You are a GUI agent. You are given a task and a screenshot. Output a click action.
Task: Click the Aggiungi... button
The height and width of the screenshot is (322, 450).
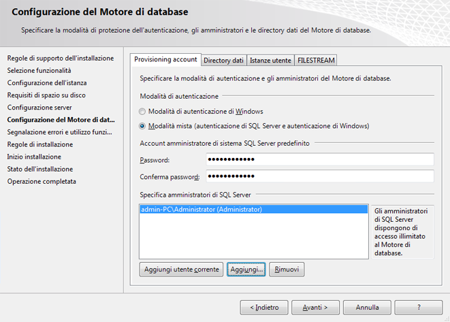pyautogui.click(x=246, y=270)
